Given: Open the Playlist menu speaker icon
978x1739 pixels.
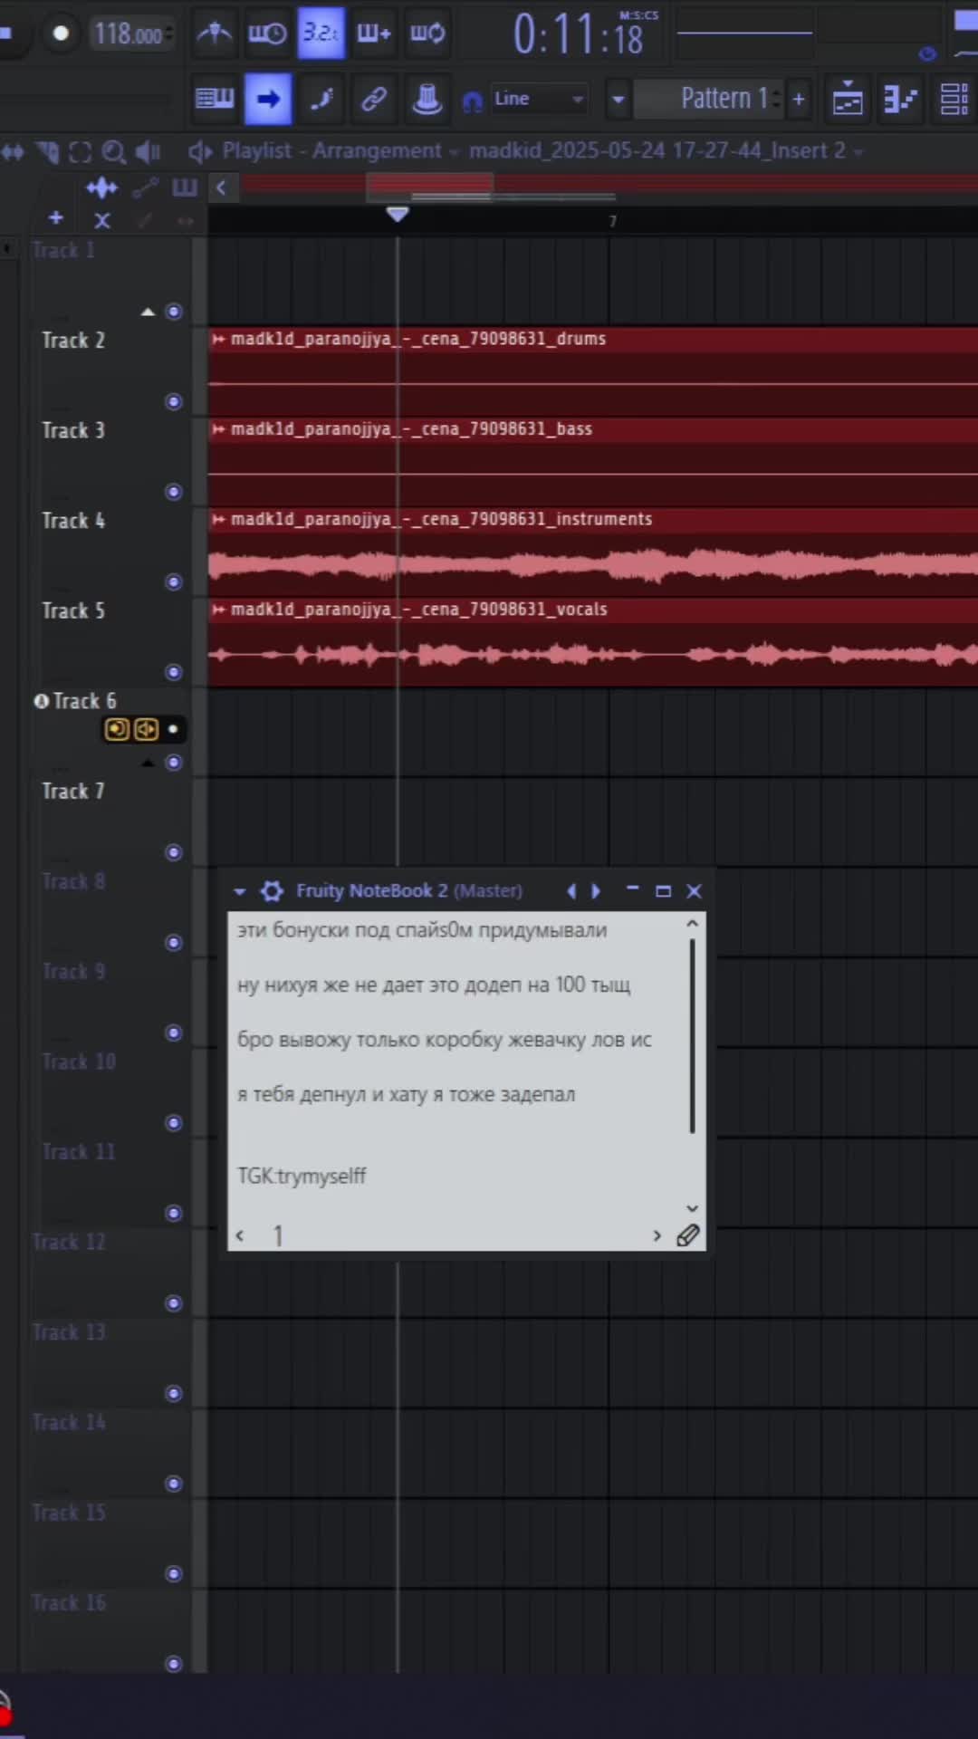Looking at the screenshot, I should click(200, 151).
